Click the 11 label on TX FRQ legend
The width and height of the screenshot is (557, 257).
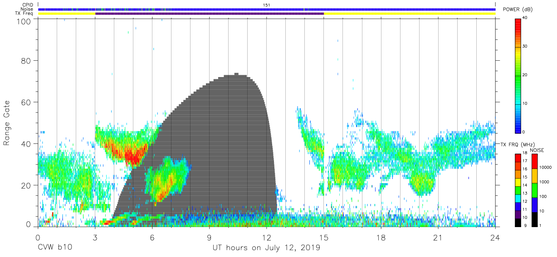coord(525,209)
